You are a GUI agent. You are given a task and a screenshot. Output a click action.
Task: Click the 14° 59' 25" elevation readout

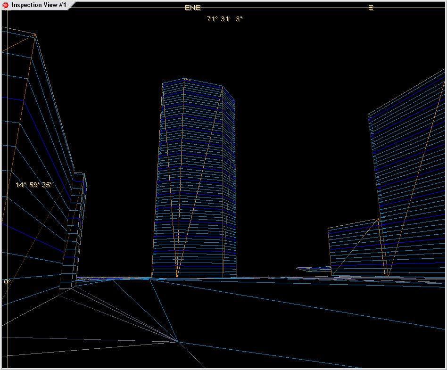(x=34, y=185)
